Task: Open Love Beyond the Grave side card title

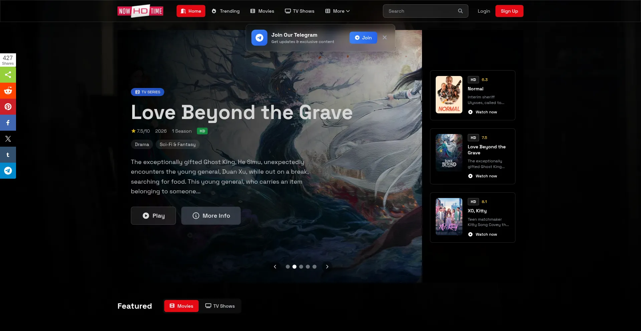Action: tap(487, 150)
